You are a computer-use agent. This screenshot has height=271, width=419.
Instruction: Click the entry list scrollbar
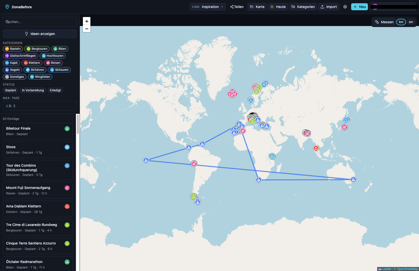coord(78,124)
